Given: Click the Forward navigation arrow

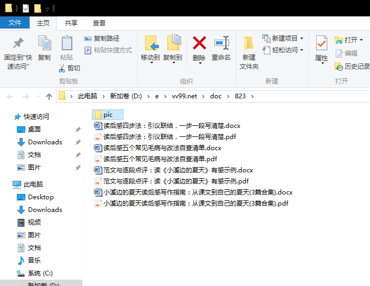Looking at the screenshot, I should click(x=25, y=96).
